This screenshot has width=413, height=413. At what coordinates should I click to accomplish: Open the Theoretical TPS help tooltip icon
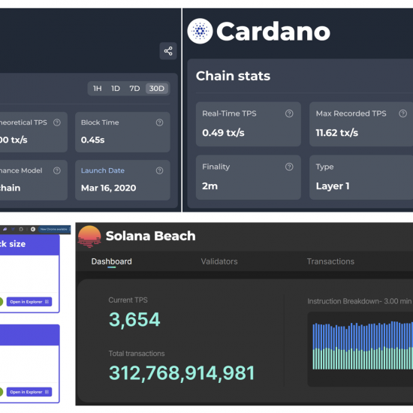[x=57, y=122]
